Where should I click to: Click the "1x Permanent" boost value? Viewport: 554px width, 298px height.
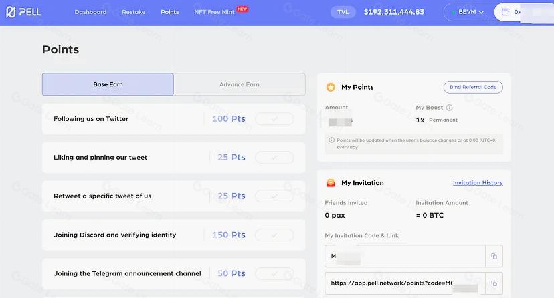tap(437, 120)
